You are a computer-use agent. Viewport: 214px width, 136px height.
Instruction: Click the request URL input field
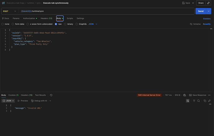click(x=106, y=11)
